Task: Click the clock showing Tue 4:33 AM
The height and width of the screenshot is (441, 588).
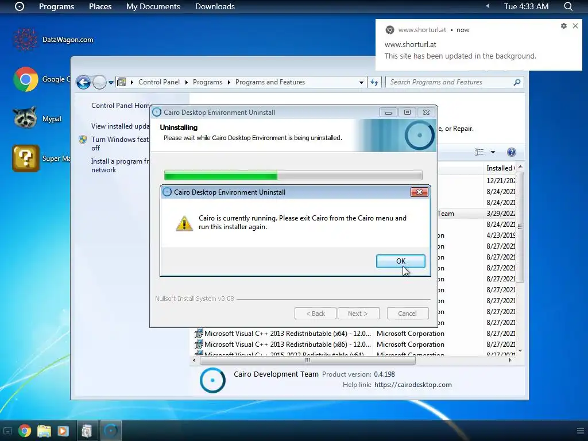Action: tap(526, 6)
